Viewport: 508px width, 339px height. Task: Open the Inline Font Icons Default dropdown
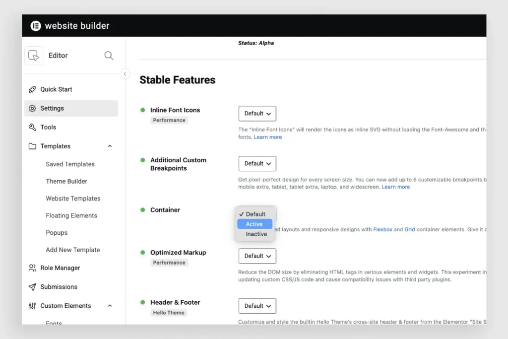coord(257,114)
